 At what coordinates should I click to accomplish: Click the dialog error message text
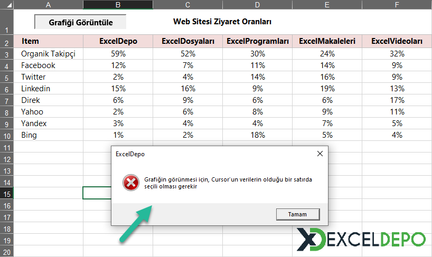[228, 183]
